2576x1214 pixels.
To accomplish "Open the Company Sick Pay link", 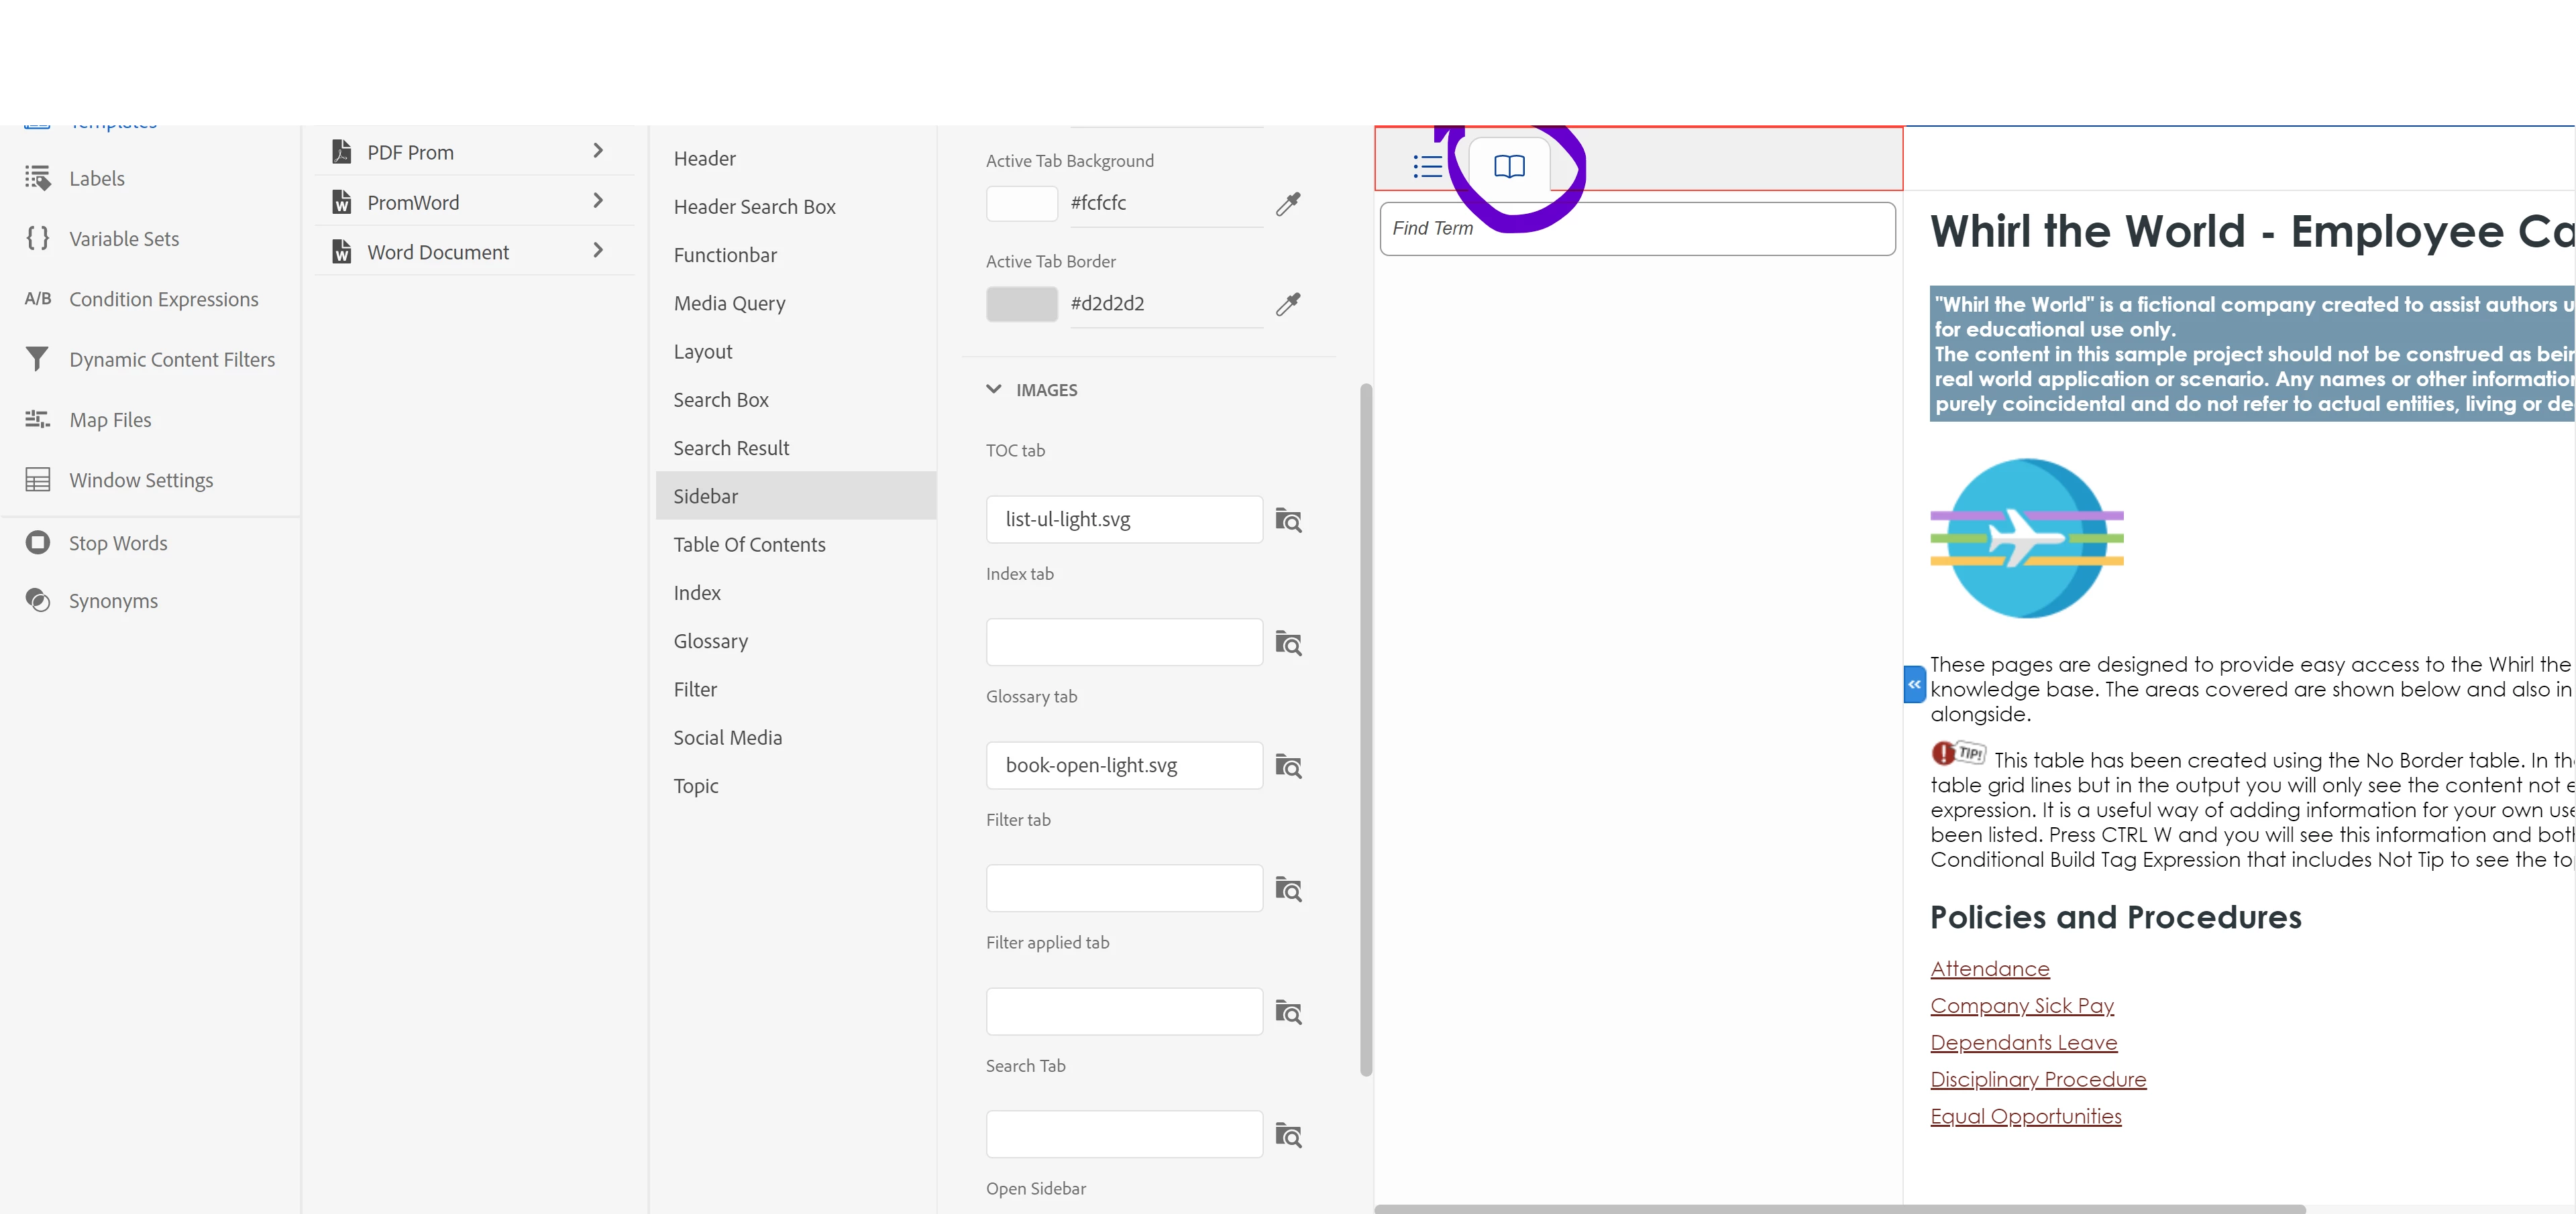I will (x=2021, y=1006).
